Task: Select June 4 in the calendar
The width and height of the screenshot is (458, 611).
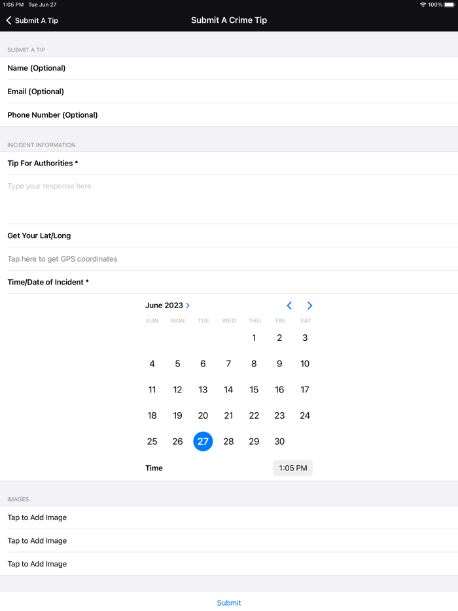Action: coord(152,364)
